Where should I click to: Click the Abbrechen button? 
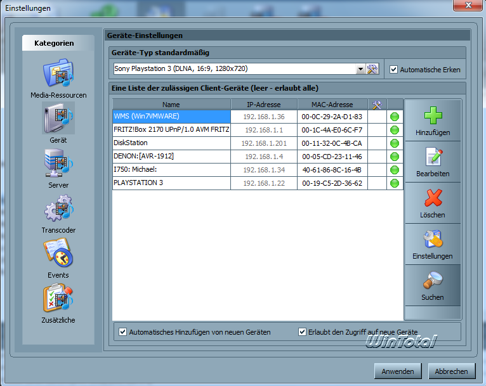(x=451, y=371)
